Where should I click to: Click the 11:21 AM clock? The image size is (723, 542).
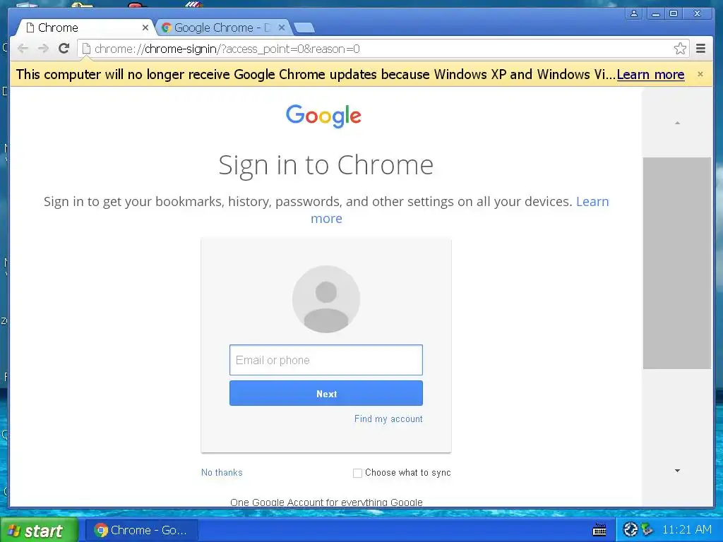click(686, 529)
